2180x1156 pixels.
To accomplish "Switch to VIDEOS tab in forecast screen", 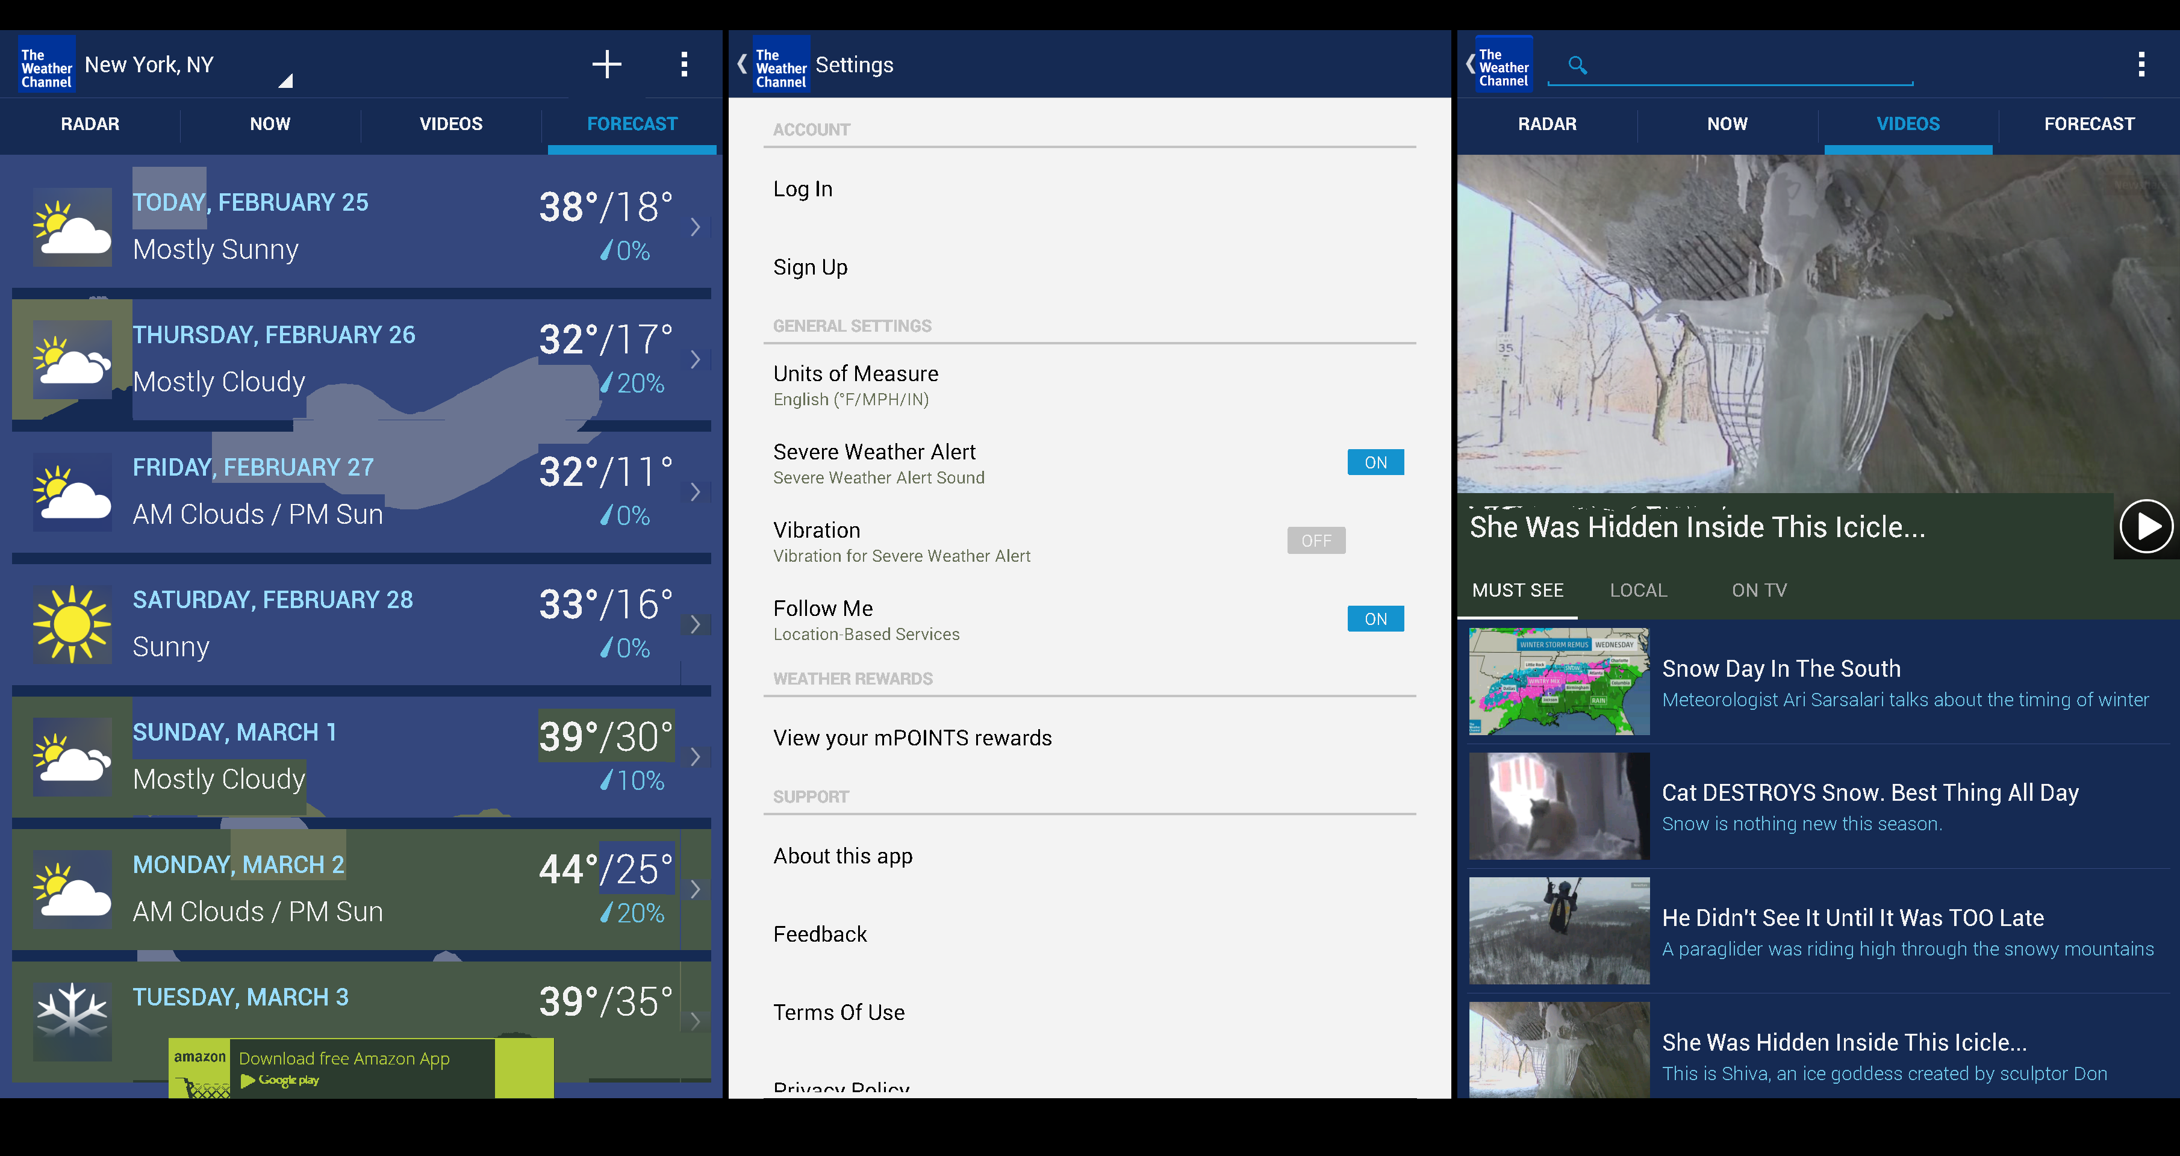I will 451,125.
